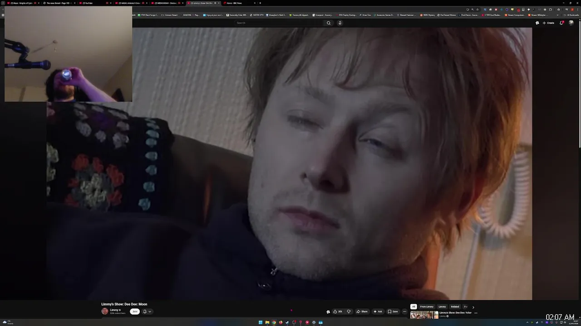
Task: Activate voice search microphone icon
Action: pos(340,23)
